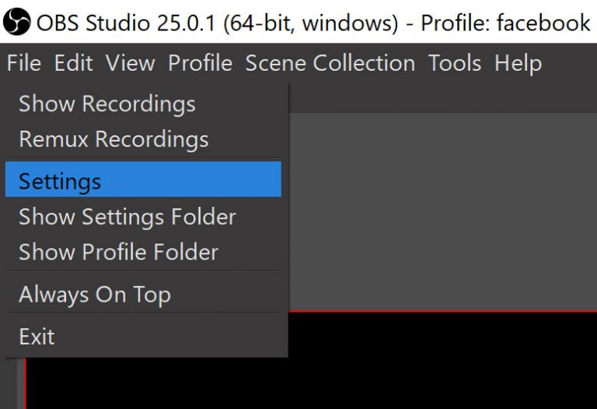Open the Profile menu
This screenshot has height=409, width=597.
[200, 63]
